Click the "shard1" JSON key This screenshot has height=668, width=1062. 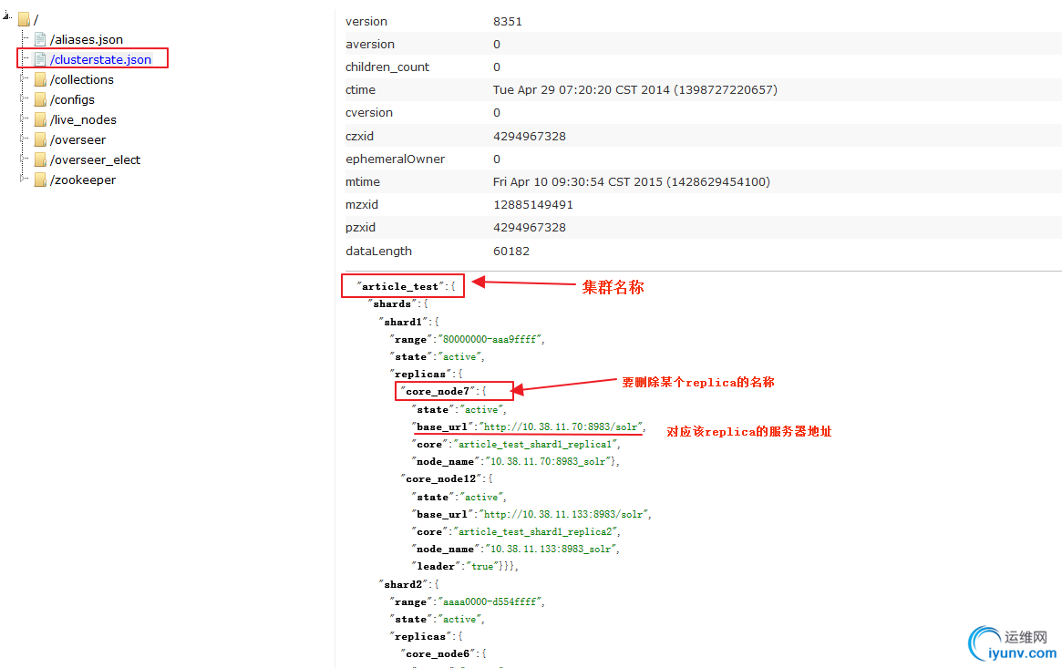click(404, 322)
